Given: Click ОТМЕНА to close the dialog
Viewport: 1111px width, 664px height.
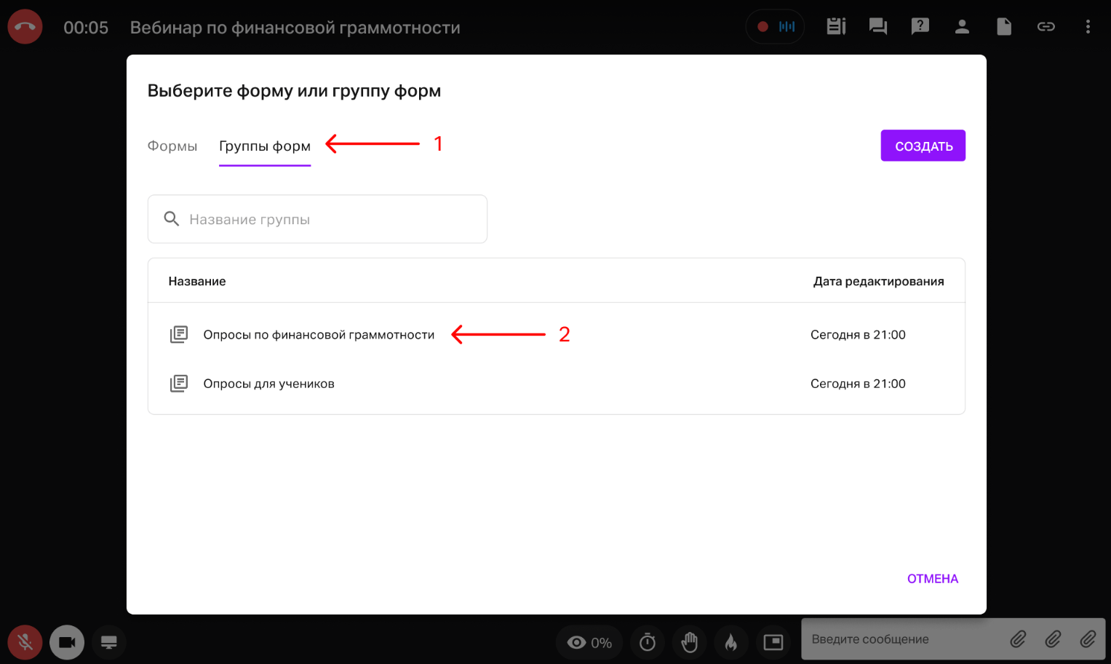Looking at the screenshot, I should point(932,579).
